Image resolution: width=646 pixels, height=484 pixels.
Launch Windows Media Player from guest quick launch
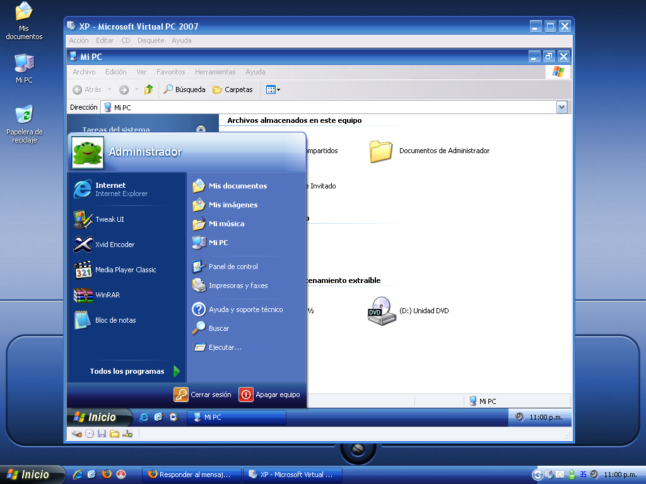pyautogui.click(x=173, y=417)
